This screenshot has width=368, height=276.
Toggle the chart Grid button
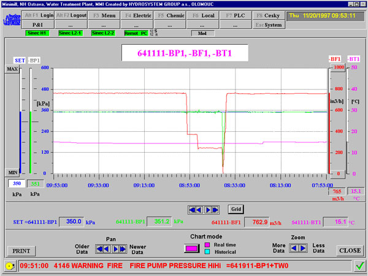point(236,209)
